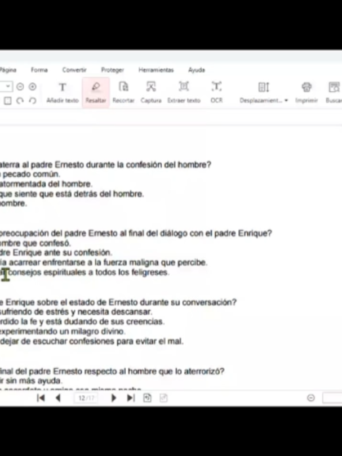Jump to the last page

pos(131,398)
